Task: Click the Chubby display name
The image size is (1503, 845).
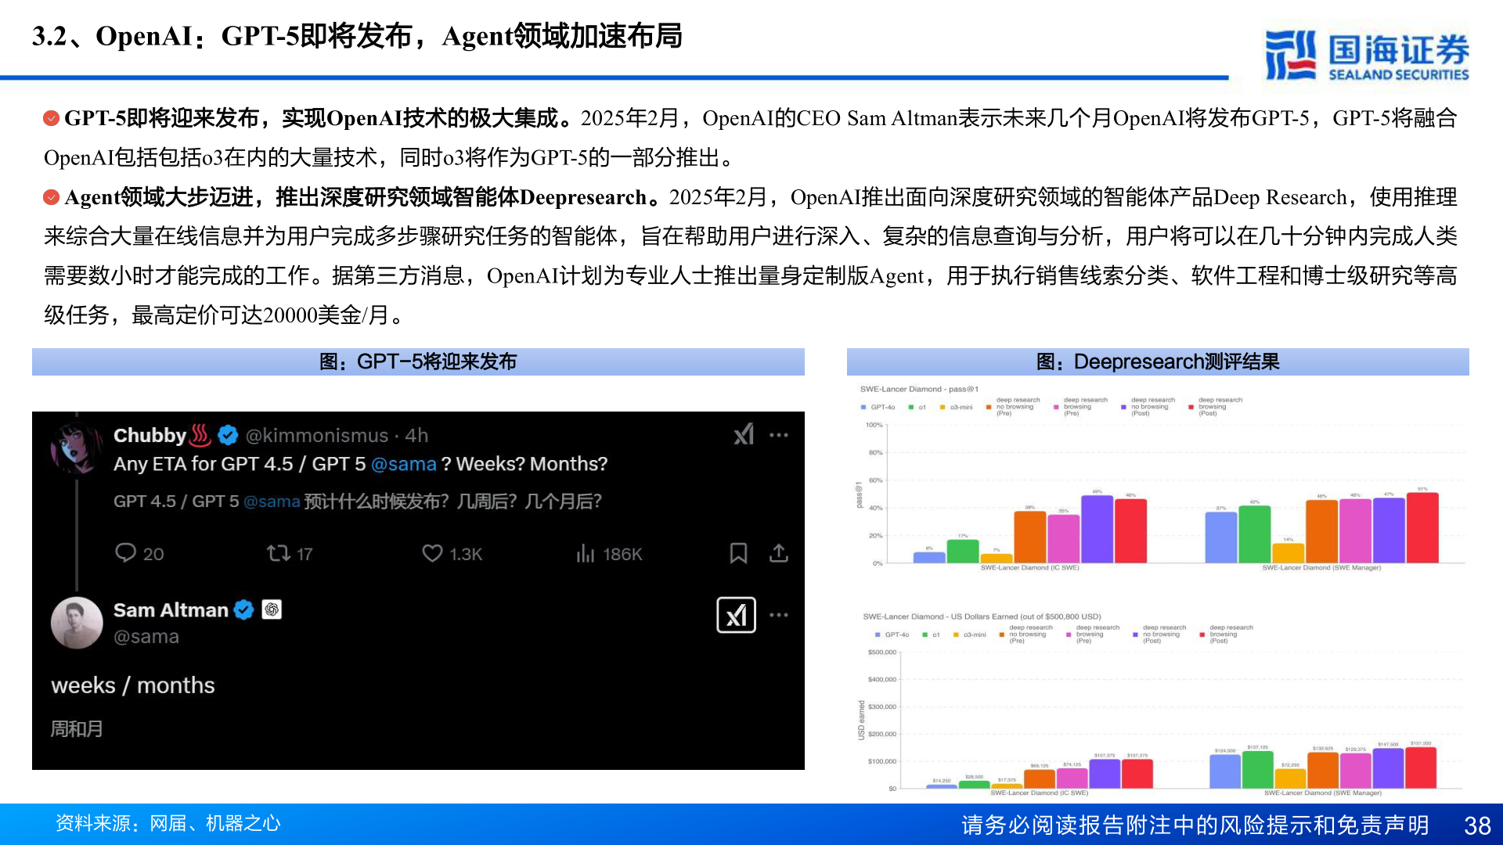Action: click(x=150, y=435)
